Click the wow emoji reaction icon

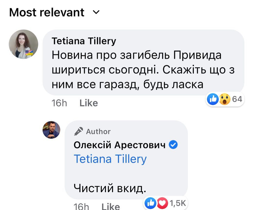click(x=225, y=99)
